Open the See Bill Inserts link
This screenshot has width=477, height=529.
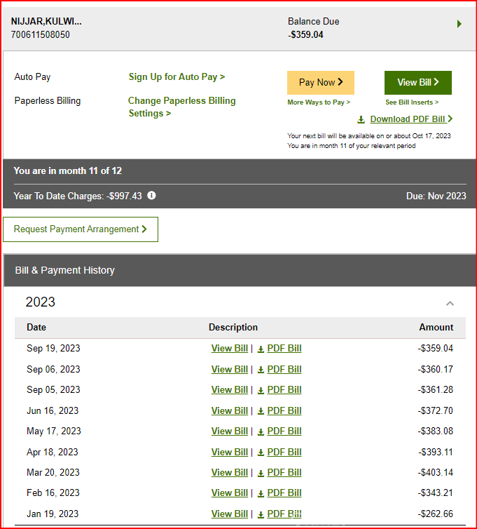tap(412, 102)
